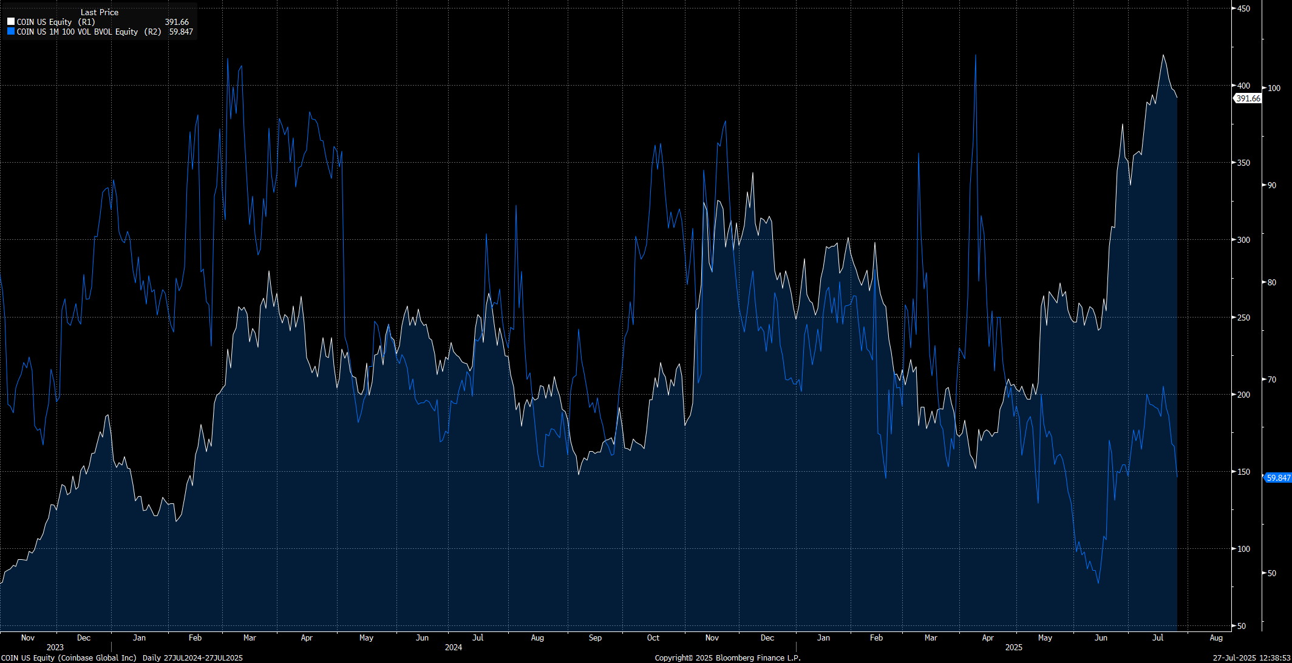Select the 2025 year label on the time axis
The width and height of the screenshot is (1292, 663).
(1014, 648)
